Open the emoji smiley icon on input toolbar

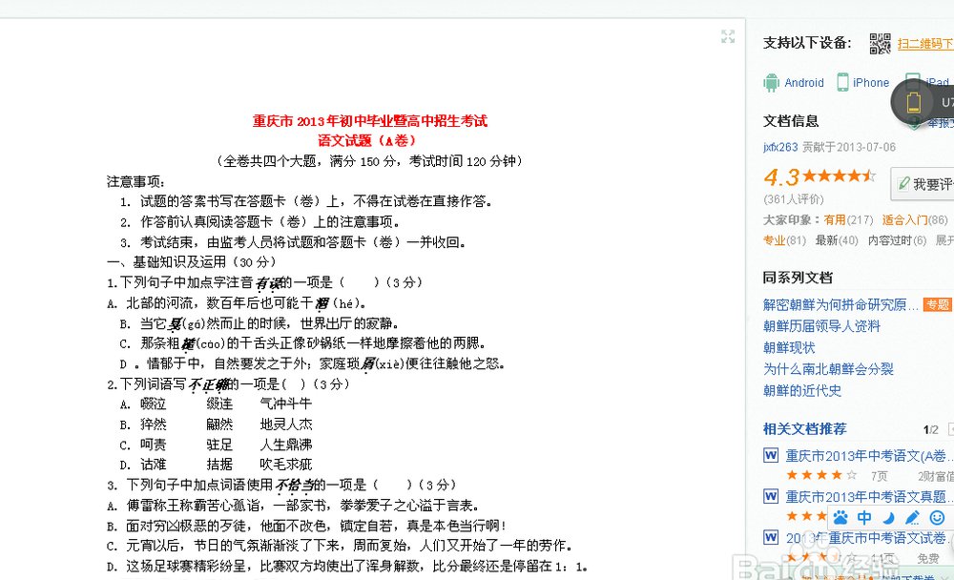[938, 518]
